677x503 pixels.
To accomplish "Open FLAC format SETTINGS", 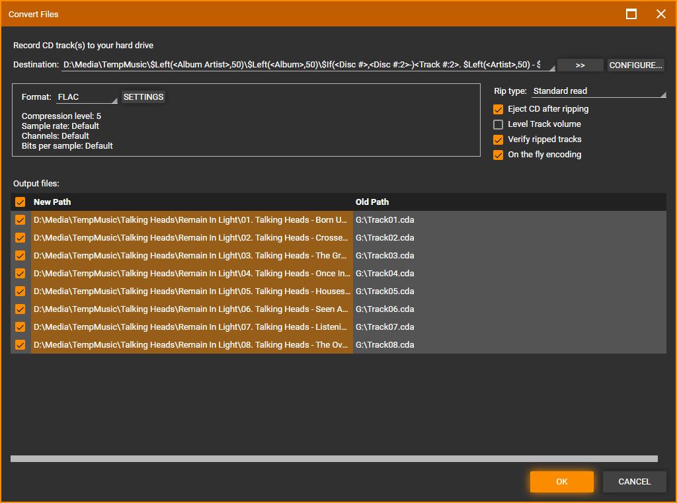I will 143,97.
